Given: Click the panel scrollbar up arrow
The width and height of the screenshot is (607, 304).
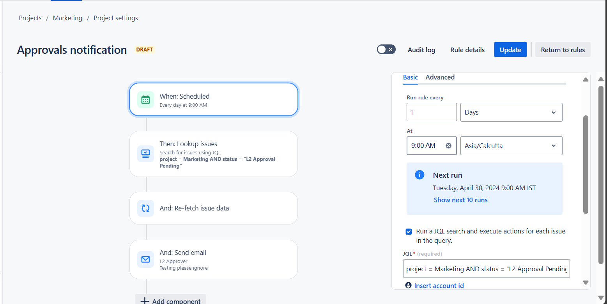Looking at the screenshot, I should click(x=585, y=80).
